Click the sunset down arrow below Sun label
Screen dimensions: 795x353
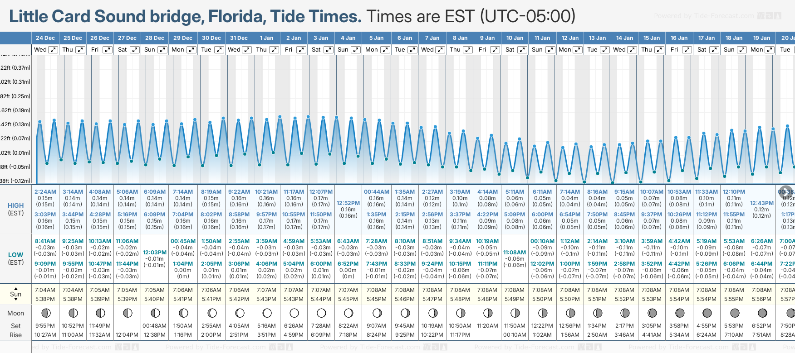(x=16, y=300)
